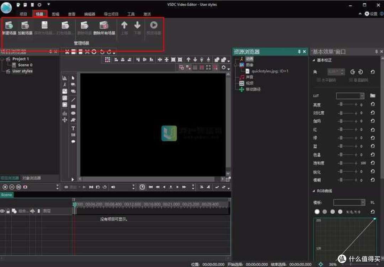384x267 pixels.
Task: Open the 编辑器 (Editor) ribbon tab
Action: [x=89, y=14]
